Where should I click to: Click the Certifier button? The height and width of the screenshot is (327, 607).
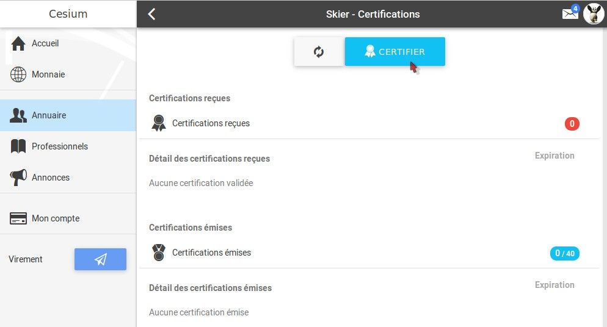coord(395,51)
